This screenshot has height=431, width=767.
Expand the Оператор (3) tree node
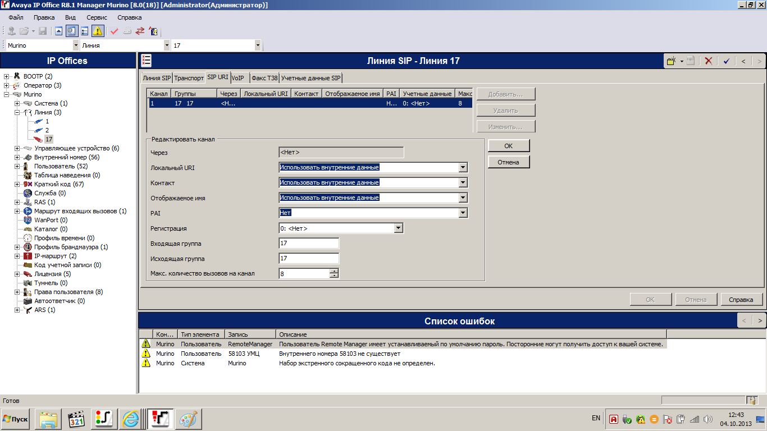pos(7,85)
